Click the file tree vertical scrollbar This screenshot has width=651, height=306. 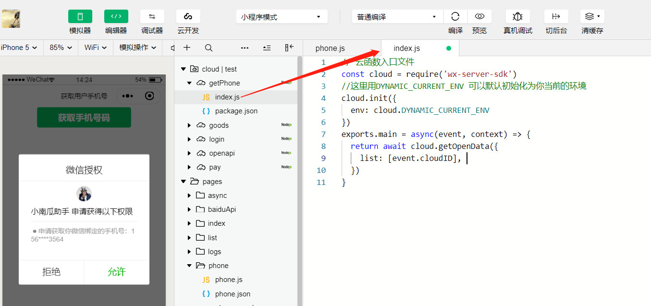click(300, 180)
